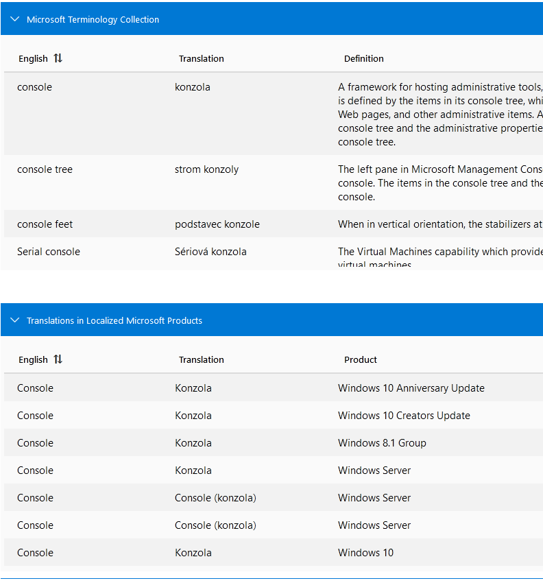Sort Localized Products table by English column
The image size is (543, 583).
(58, 359)
